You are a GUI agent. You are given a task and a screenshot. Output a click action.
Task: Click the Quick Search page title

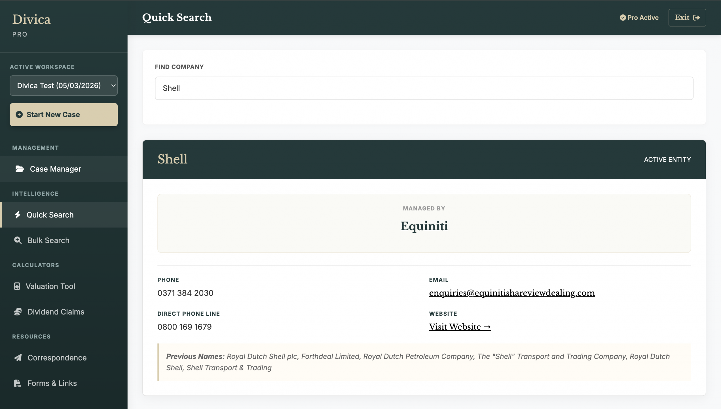tap(177, 17)
